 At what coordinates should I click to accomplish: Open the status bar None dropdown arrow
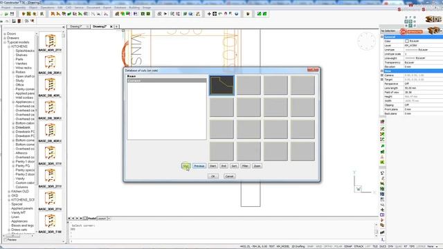pos(437,246)
